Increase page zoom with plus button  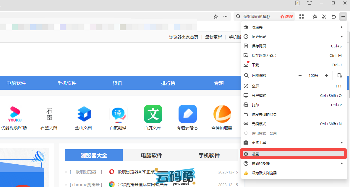[327, 75]
